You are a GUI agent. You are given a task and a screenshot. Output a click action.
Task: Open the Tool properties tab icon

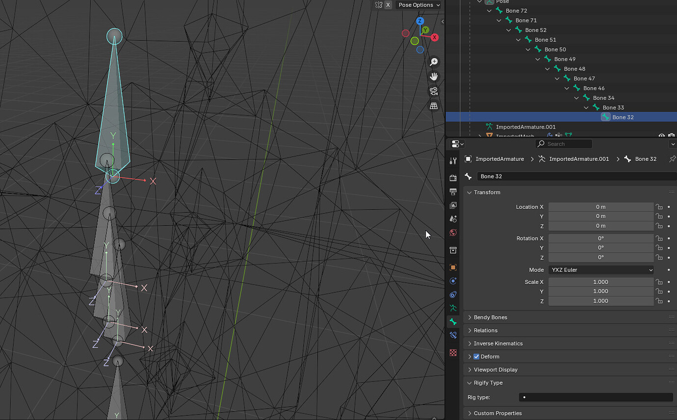coord(453,161)
